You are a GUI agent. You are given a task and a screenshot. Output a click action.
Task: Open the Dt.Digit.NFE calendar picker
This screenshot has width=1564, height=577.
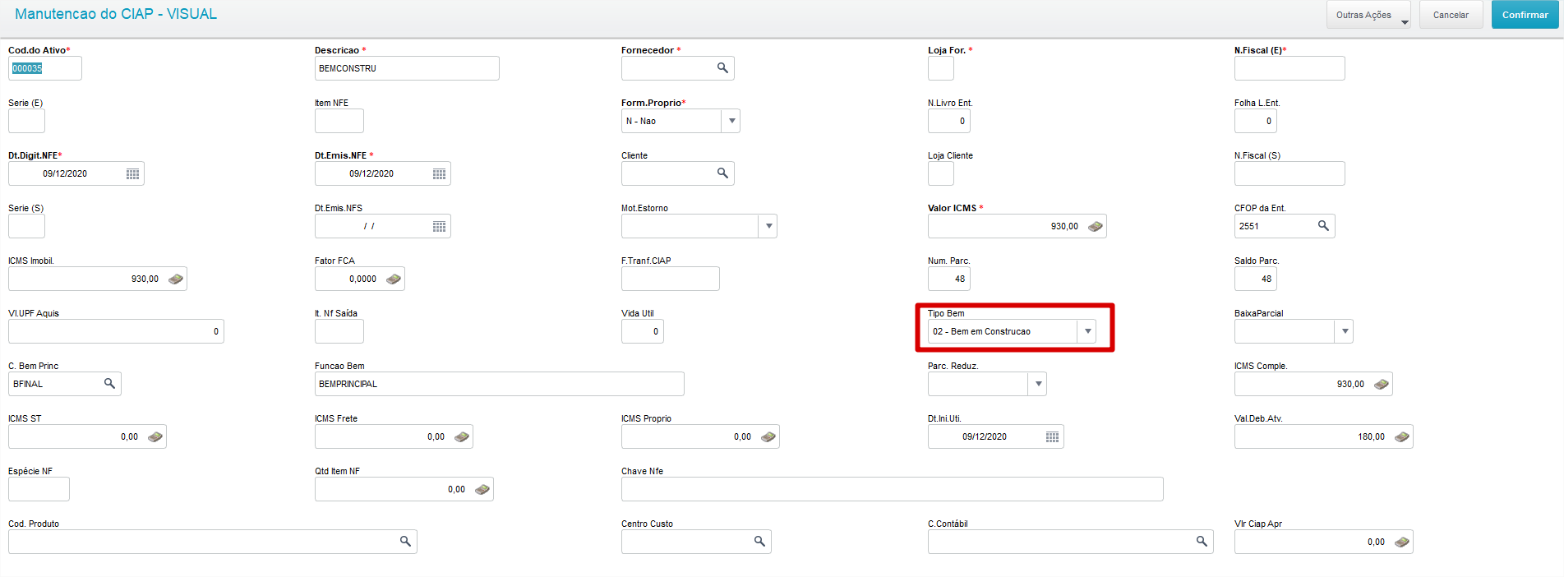point(132,173)
